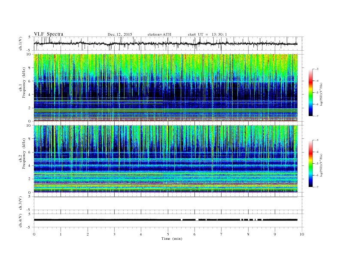Select the 'ch.3(V)' axis label
This screenshot has width=340, height=263.
pyautogui.click(x=21, y=203)
